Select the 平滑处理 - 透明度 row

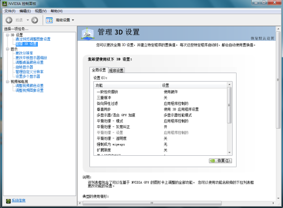point(161,139)
